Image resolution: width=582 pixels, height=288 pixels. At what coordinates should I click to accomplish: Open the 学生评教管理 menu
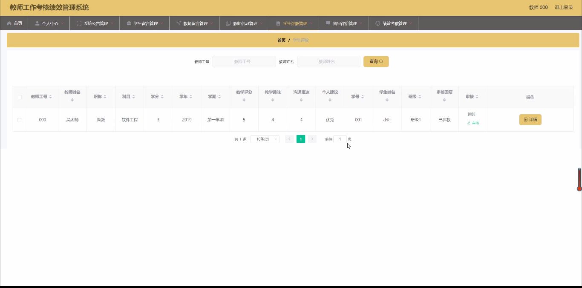pyautogui.click(x=294, y=23)
